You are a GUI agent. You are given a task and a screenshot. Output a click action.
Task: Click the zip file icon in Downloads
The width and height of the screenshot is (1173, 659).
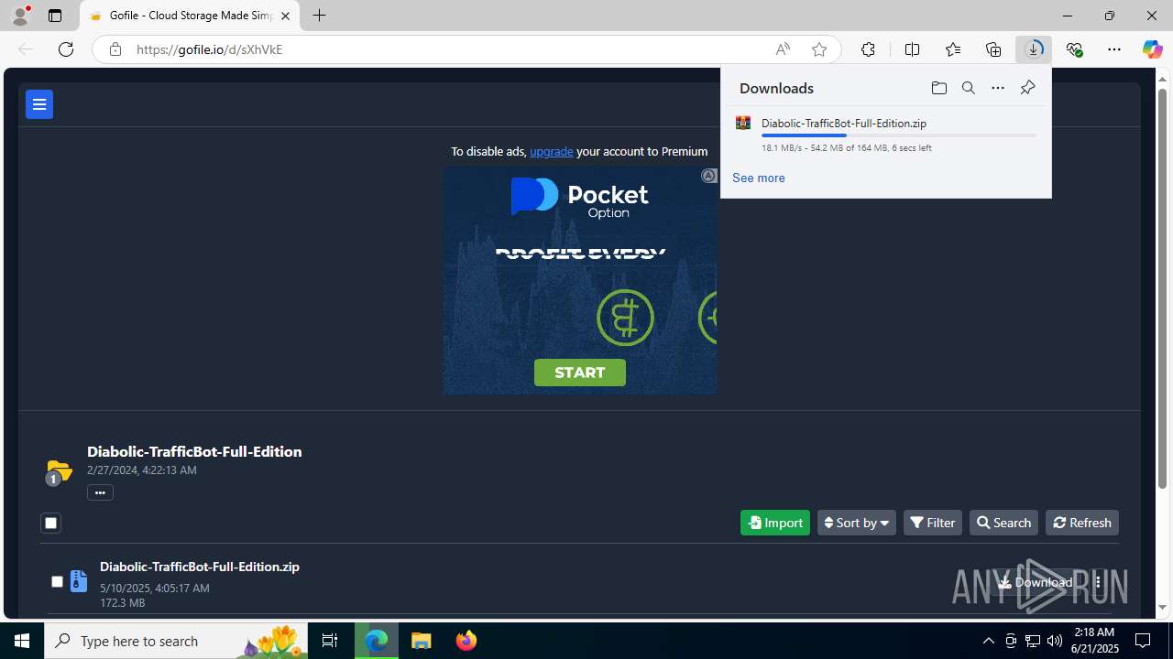(743, 124)
